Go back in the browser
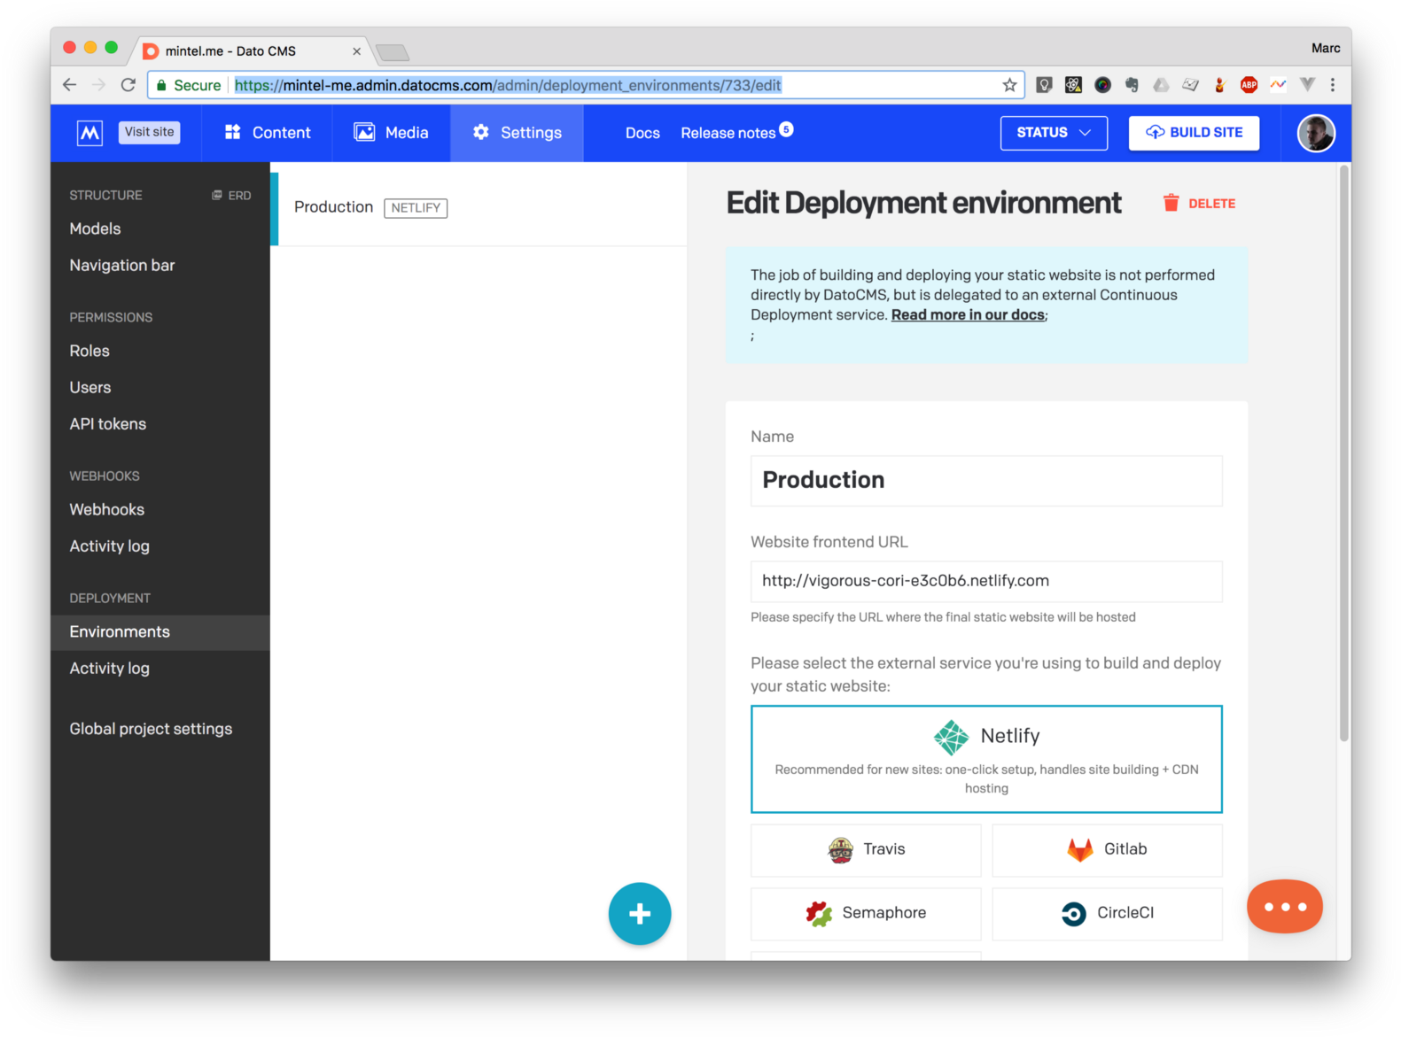The height and width of the screenshot is (1037, 1401). pyautogui.click(x=70, y=85)
